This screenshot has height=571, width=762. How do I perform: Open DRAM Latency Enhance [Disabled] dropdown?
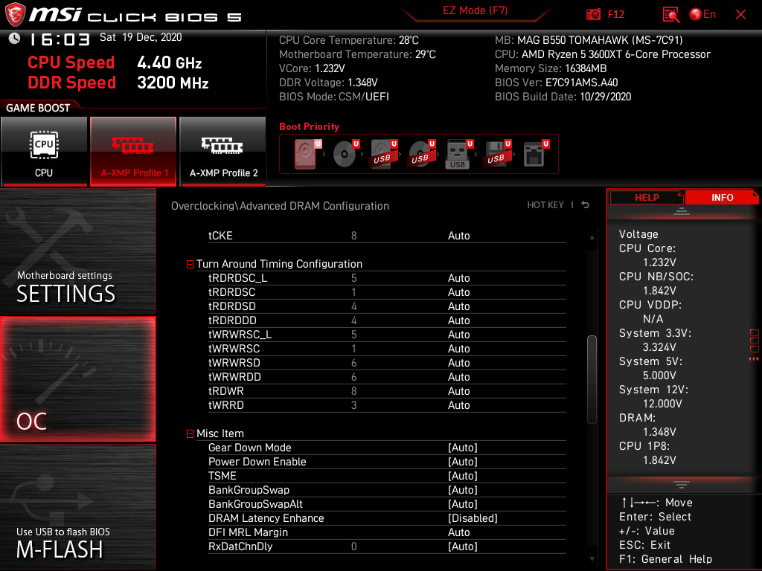pyautogui.click(x=473, y=518)
